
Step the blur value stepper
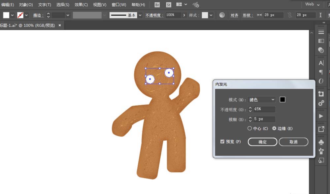(250, 119)
